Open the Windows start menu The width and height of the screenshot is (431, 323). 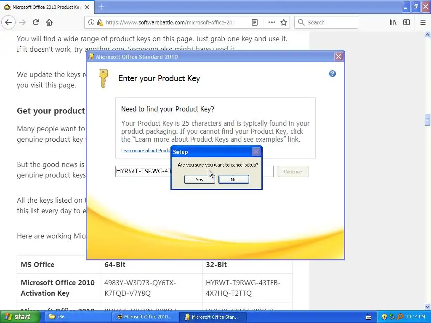coord(21,317)
